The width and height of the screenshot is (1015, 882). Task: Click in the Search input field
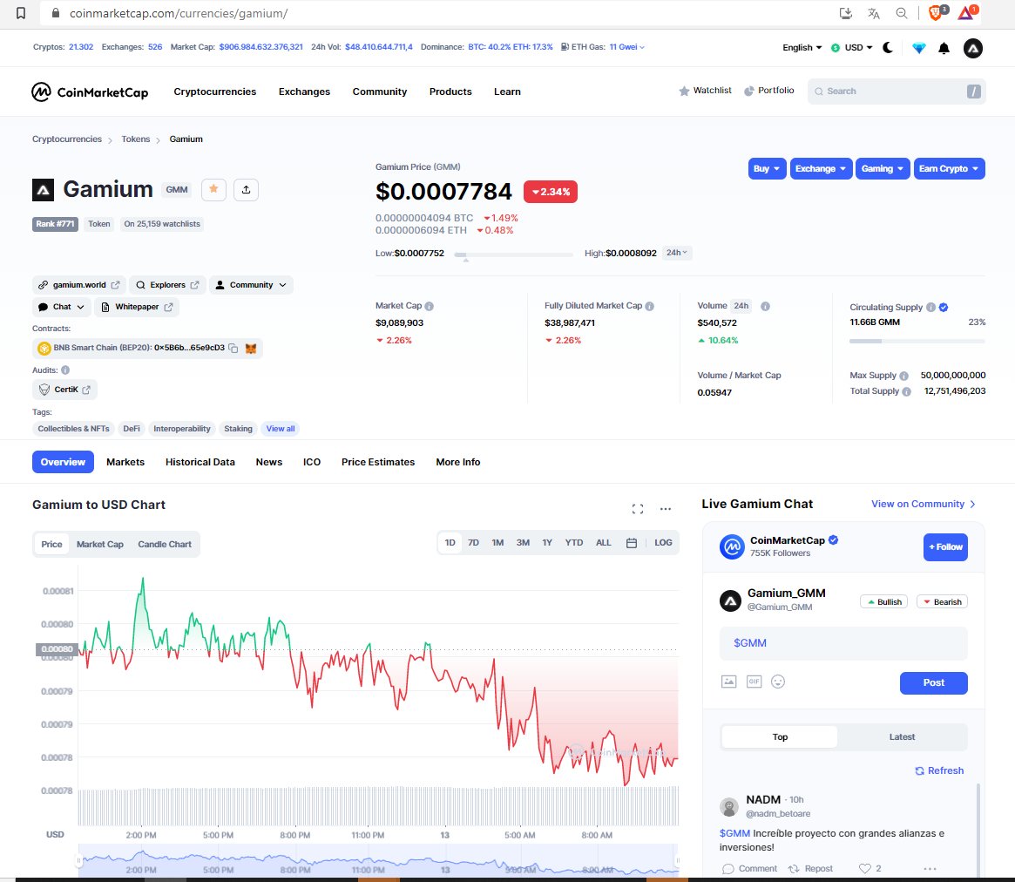[896, 92]
